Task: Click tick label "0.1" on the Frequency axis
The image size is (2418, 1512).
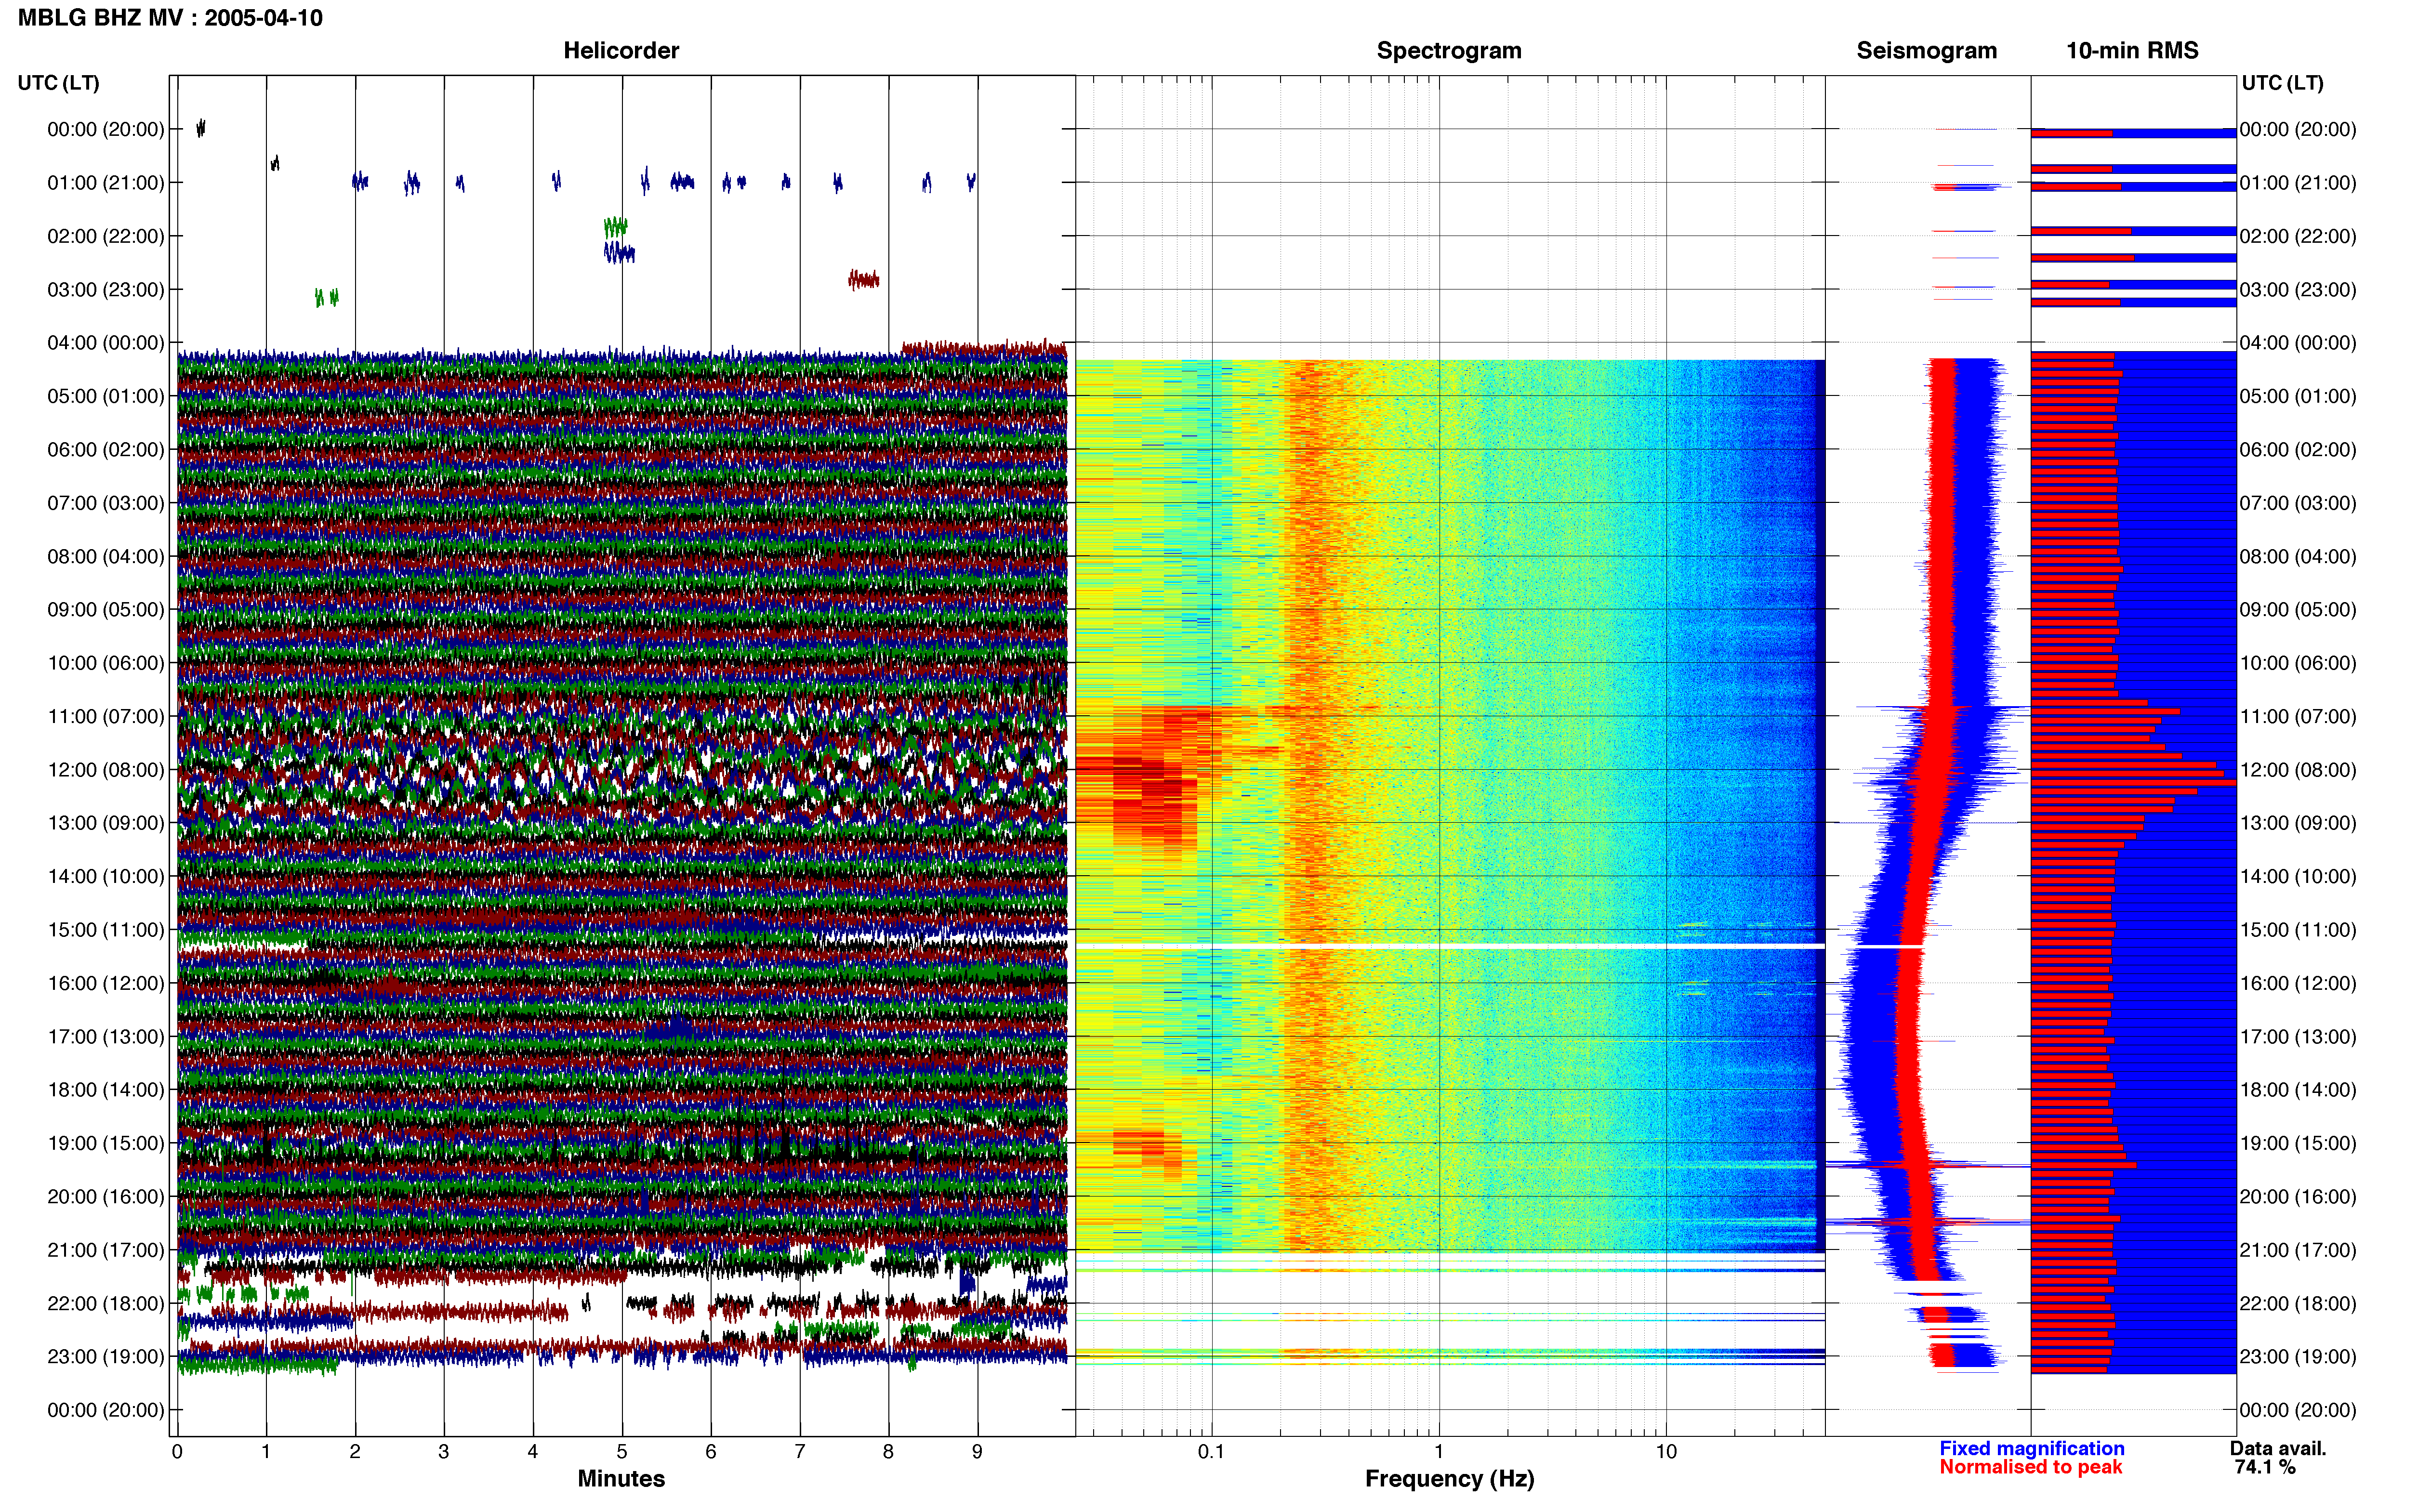Action: [x=1211, y=1452]
